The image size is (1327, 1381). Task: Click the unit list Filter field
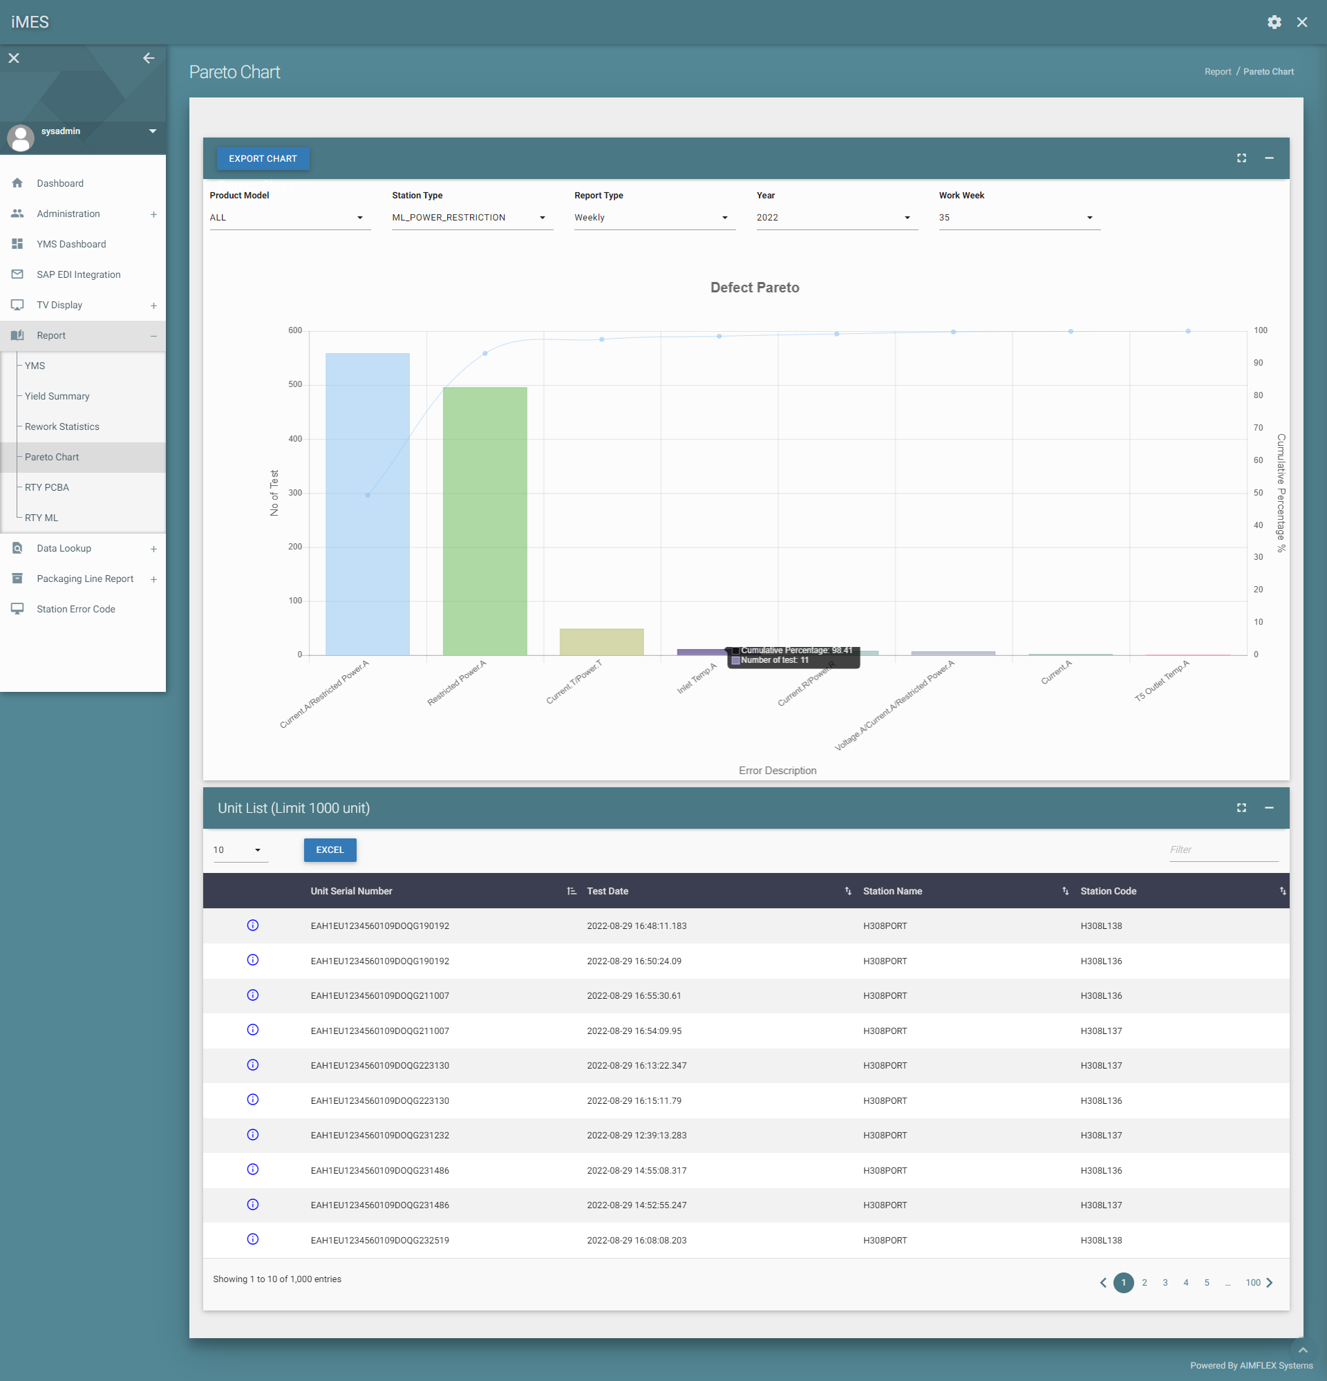(1223, 849)
